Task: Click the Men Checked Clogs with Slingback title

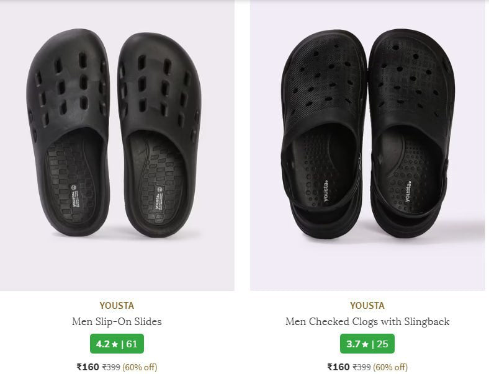Action: [367, 322]
